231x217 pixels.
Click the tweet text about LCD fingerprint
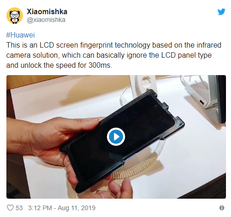coord(113,55)
